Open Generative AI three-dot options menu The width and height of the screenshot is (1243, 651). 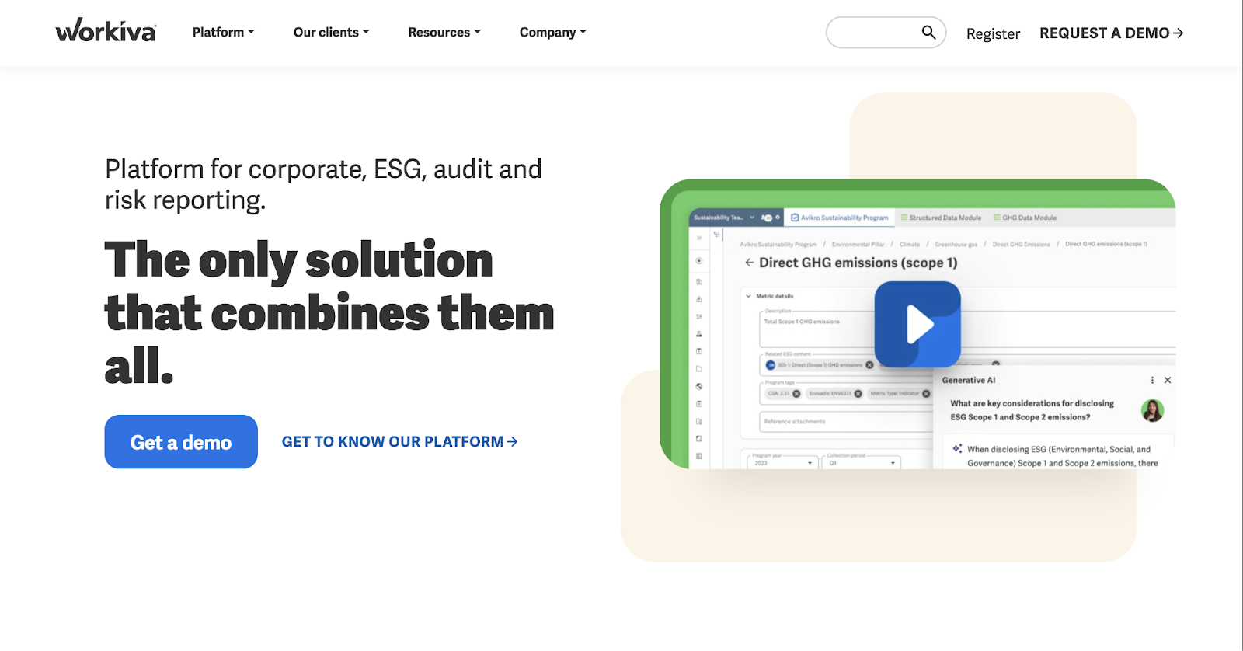click(x=1152, y=380)
